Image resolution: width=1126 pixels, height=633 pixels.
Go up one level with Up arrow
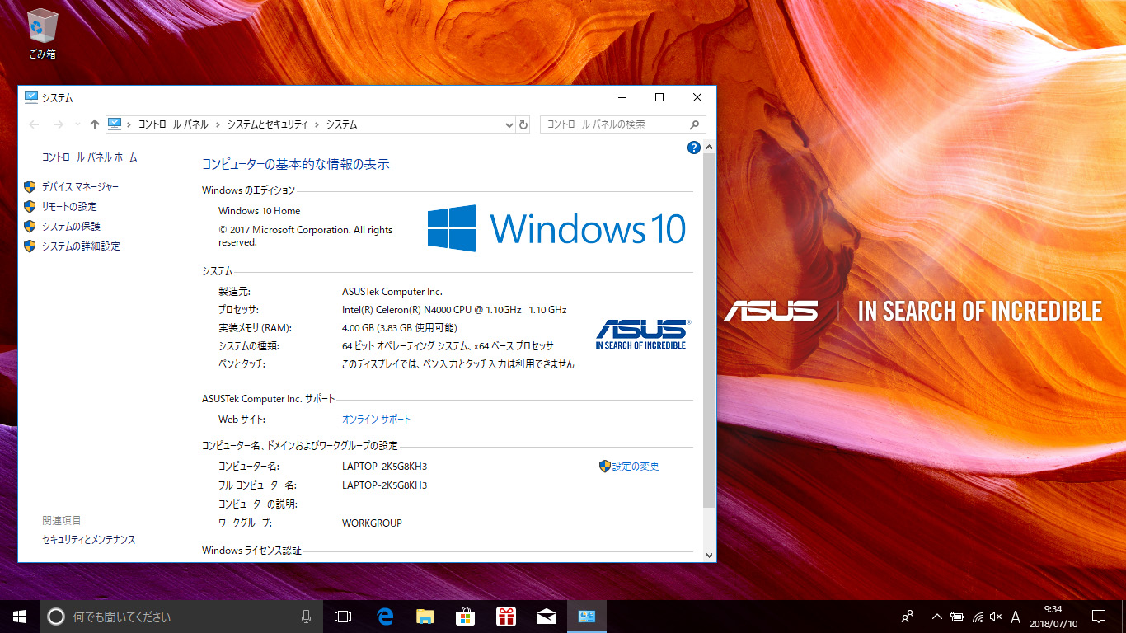(x=94, y=124)
